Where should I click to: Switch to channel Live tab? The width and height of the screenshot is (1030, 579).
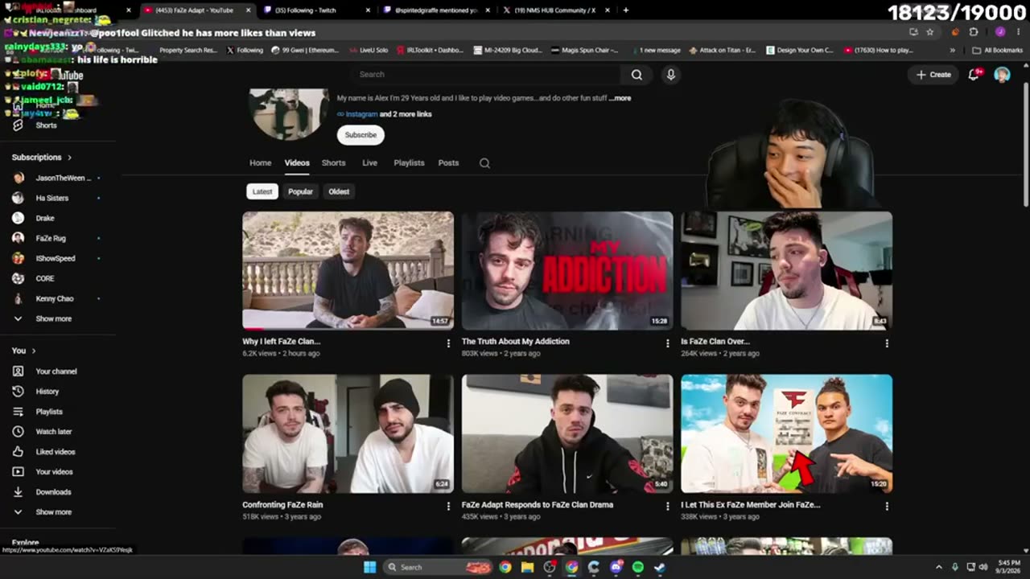pos(369,162)
